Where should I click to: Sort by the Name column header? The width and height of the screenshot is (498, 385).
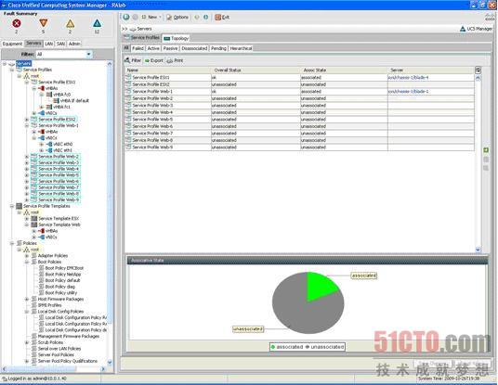pyautogui.click(x=168, y=71)
